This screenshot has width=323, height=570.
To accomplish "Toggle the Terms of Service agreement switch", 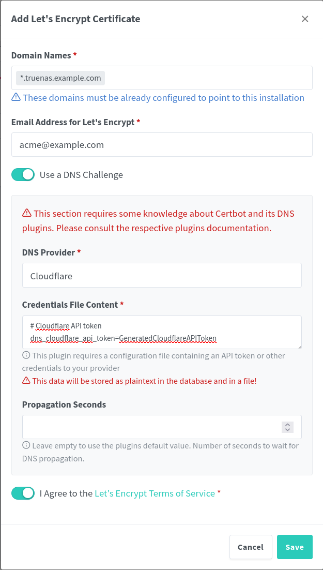I will coord(23,493).
